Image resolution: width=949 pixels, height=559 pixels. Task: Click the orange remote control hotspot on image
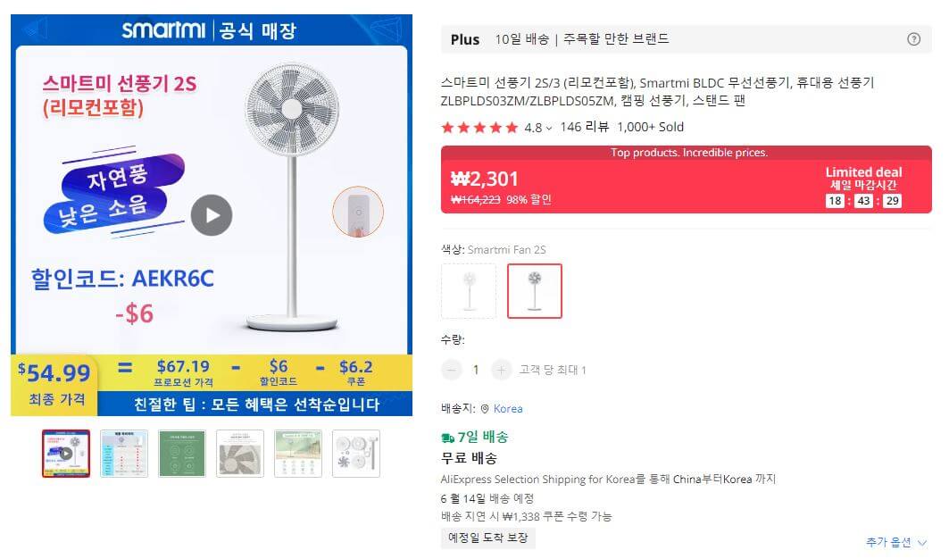[x=359, y=212]
